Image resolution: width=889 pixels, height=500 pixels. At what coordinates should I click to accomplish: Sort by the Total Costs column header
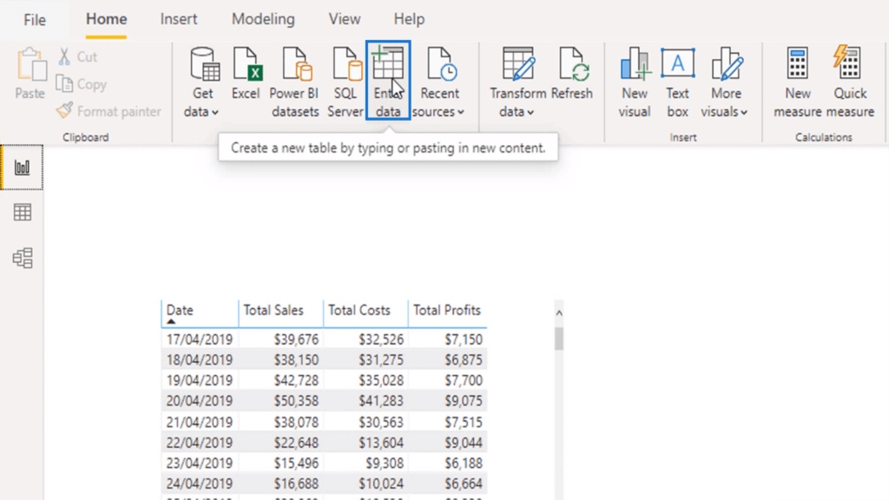click(365, 312)
